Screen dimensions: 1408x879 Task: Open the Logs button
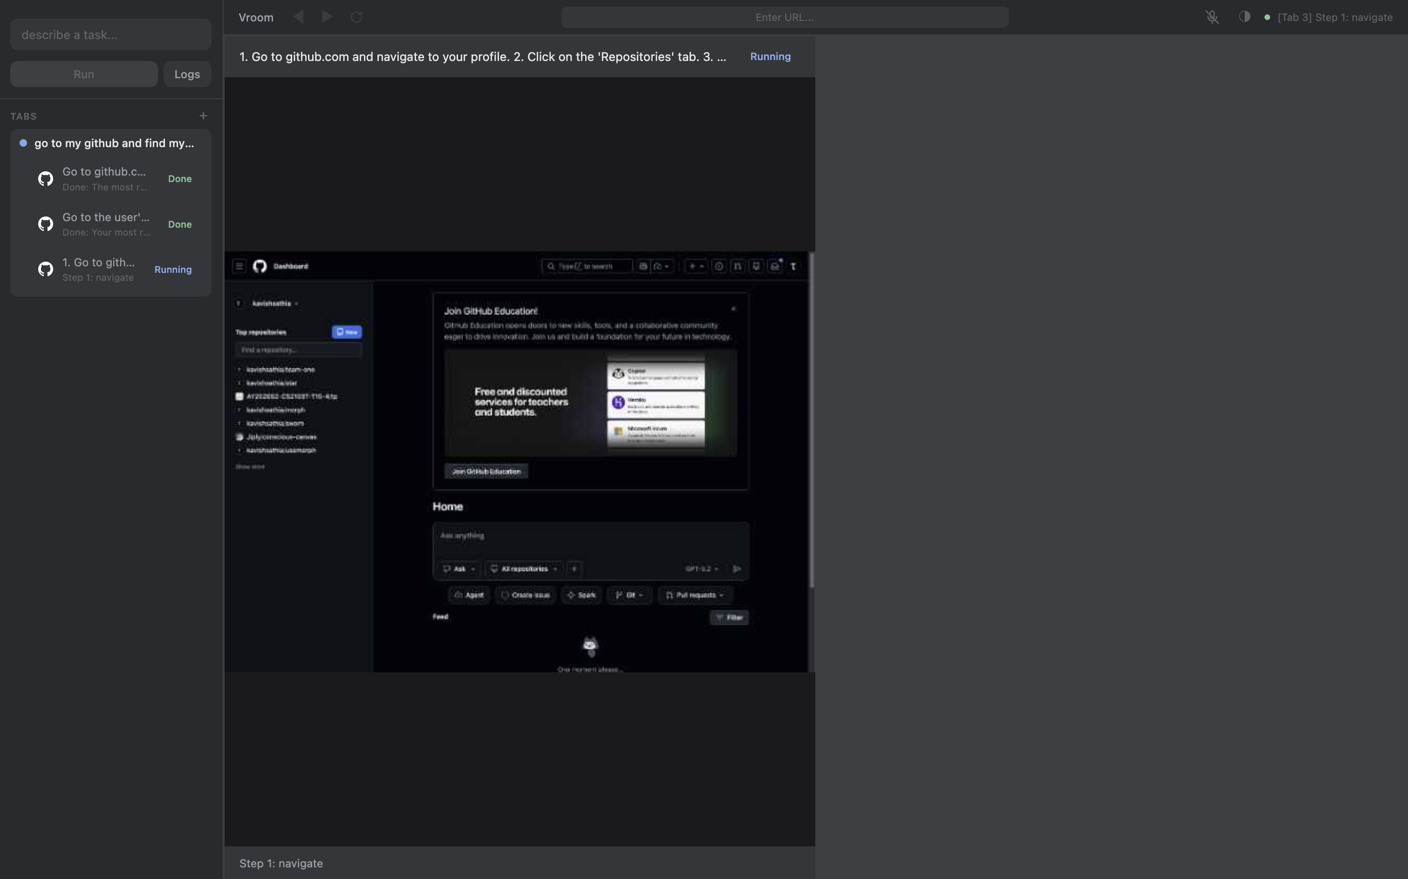(187, 74)
